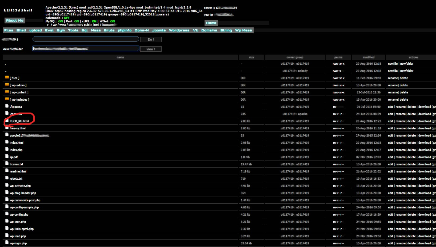This screenshot has height=247, width=436.
Task: Open the Domains tab
Action: coord(209,30)
